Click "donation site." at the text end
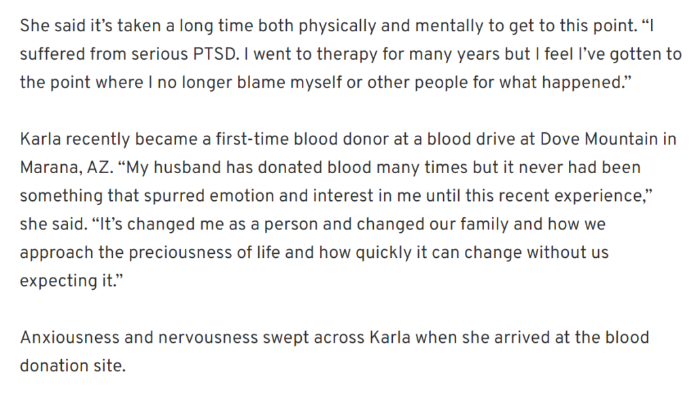Image resolution: width=696 pixels, height=395 pixels. click(73, 366)
